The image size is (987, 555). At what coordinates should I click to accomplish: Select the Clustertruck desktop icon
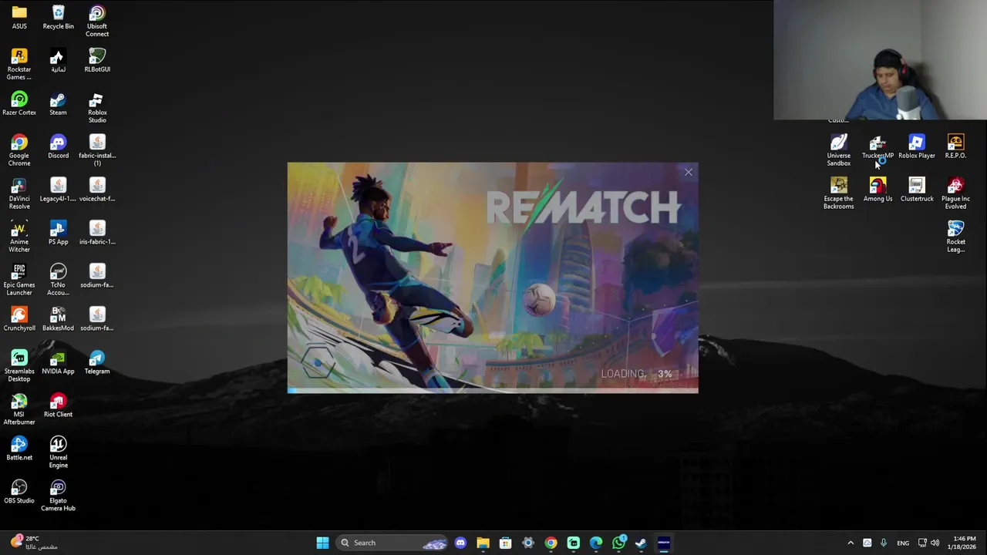click(x=917, y=190)
